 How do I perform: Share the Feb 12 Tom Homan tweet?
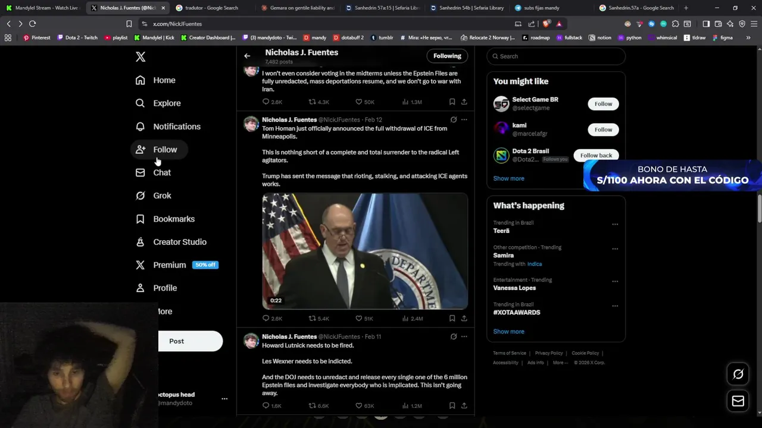464,319
